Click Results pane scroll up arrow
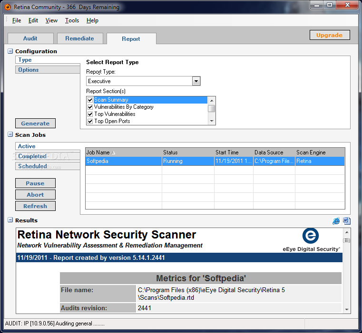The width and height of the screenshot is (362, 333). (x=347, y=232)
